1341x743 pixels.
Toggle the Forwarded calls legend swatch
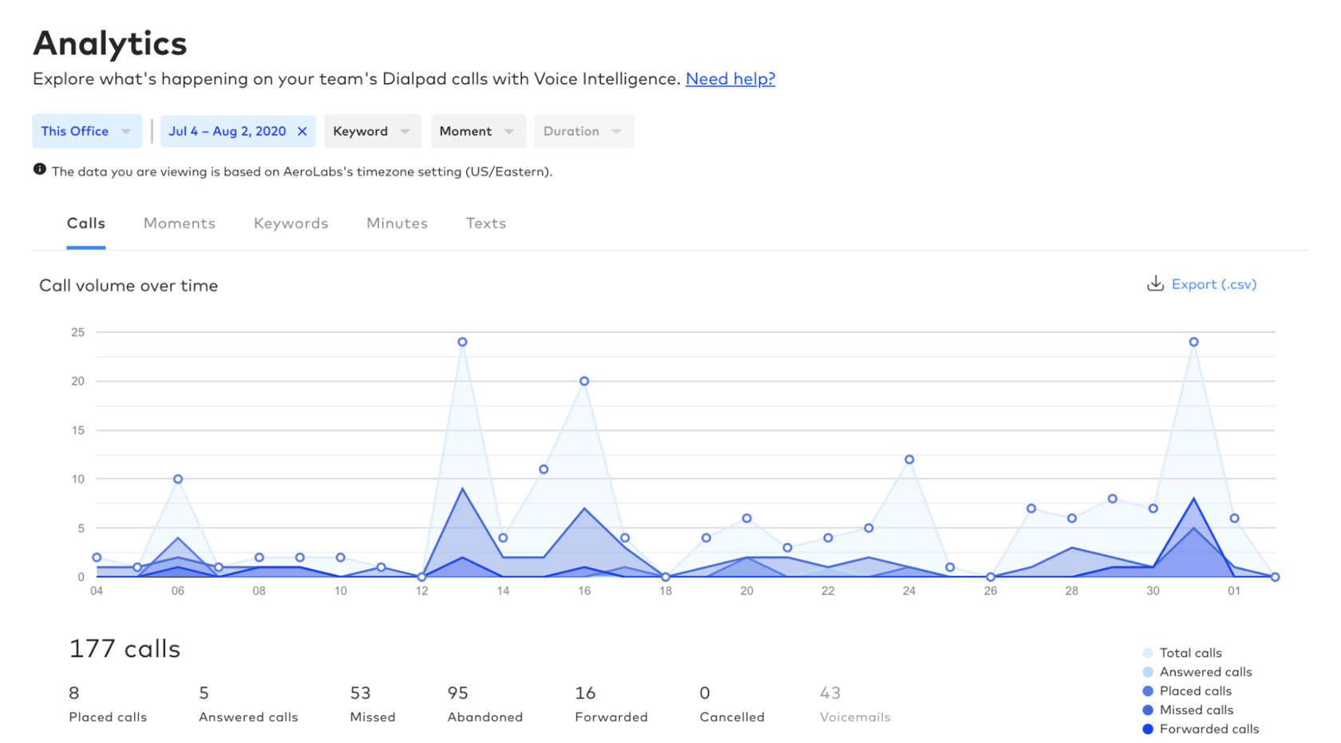point(1148,729)
